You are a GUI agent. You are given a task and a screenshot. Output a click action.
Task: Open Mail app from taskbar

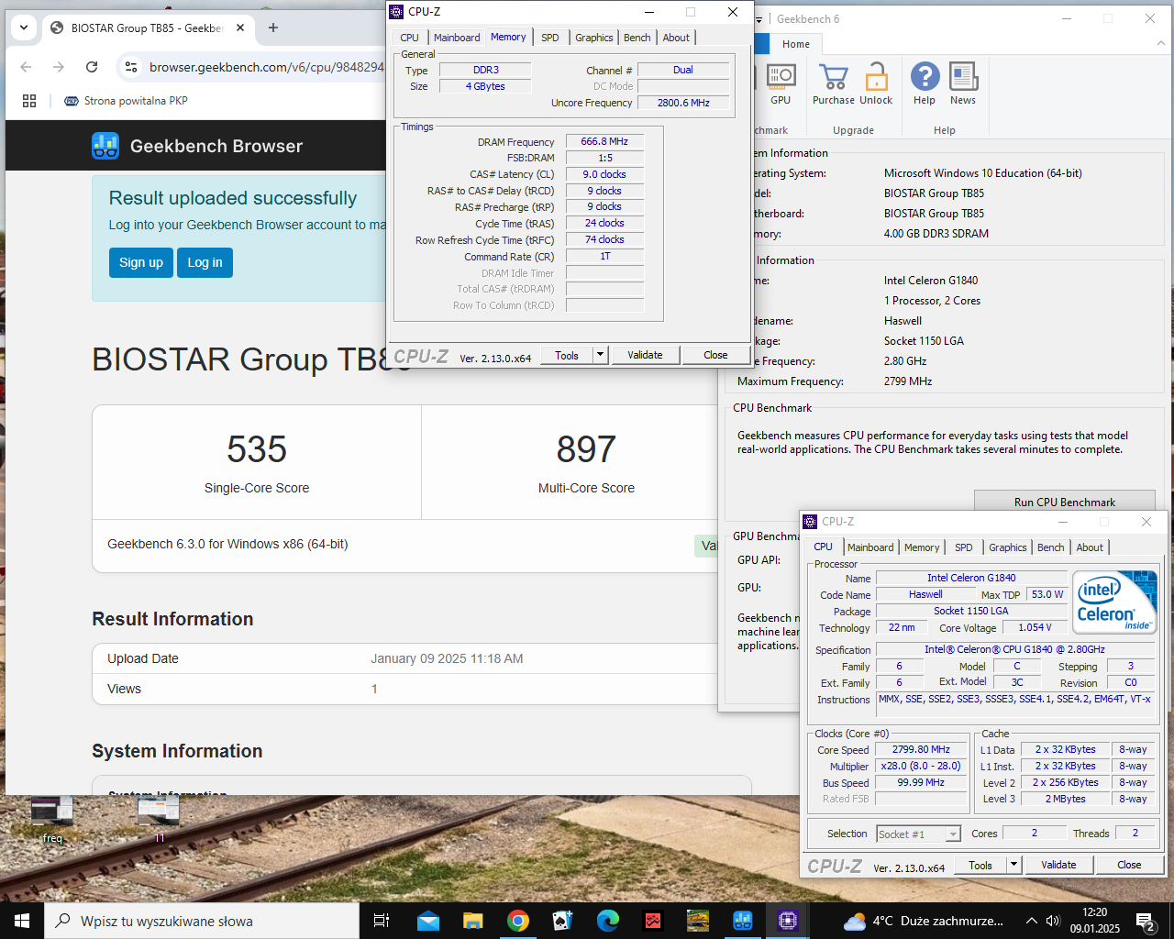coord(428,921)
